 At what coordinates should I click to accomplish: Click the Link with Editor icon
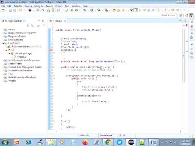(x=32, y=26)
